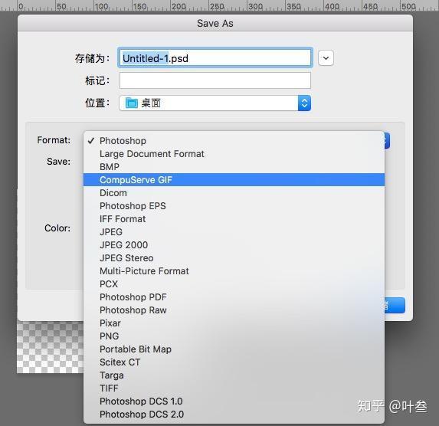
Task: Click the folder icon next to 桌面
Action: [131, 103]
